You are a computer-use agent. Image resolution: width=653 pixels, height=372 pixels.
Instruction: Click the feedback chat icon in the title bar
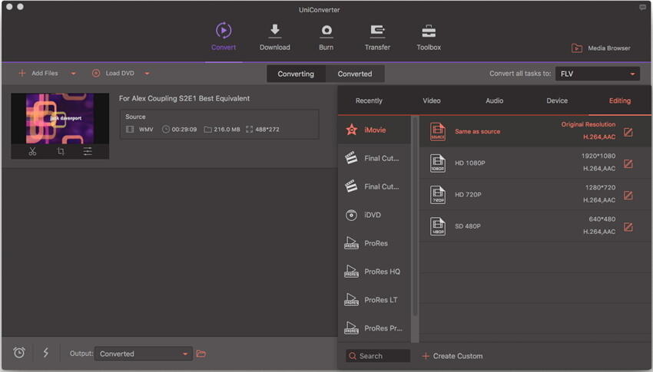642,8
